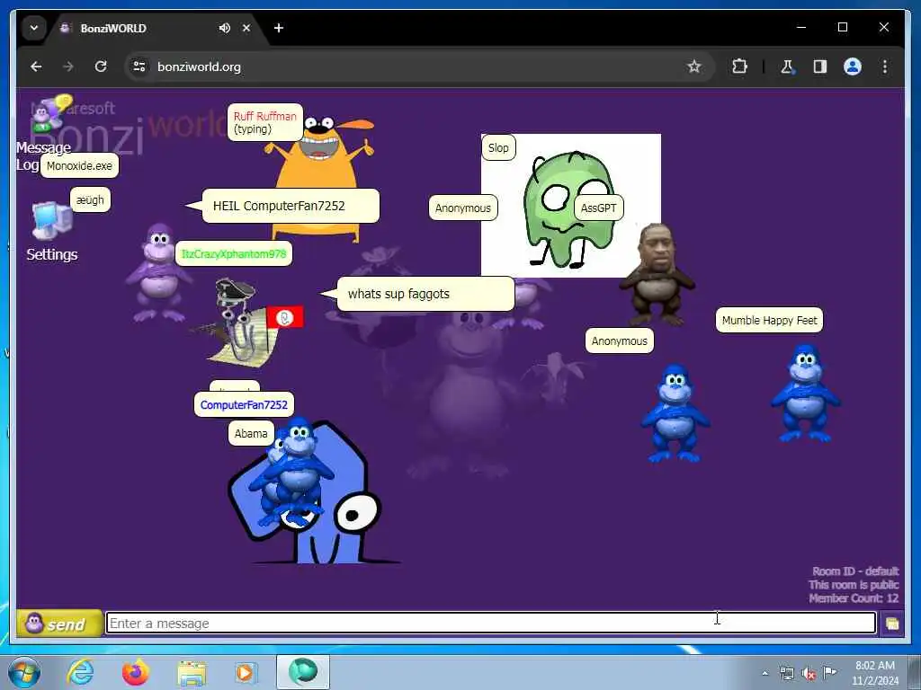Click the Monoxide.exe name tag
The height and width of the screenshot is (690, 921).
click(x=79, y=166)
